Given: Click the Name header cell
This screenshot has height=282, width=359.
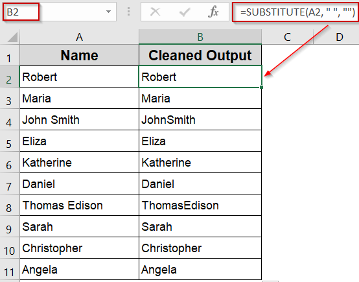Looking at the screenshot, I should pos(79,55).
